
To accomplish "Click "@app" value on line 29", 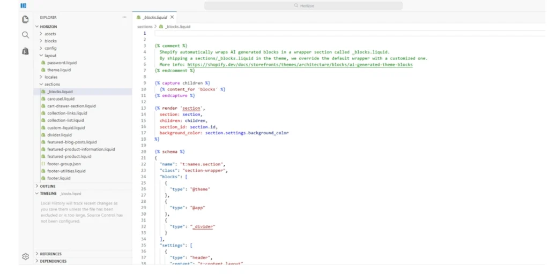I will click(x=197, y=208).
